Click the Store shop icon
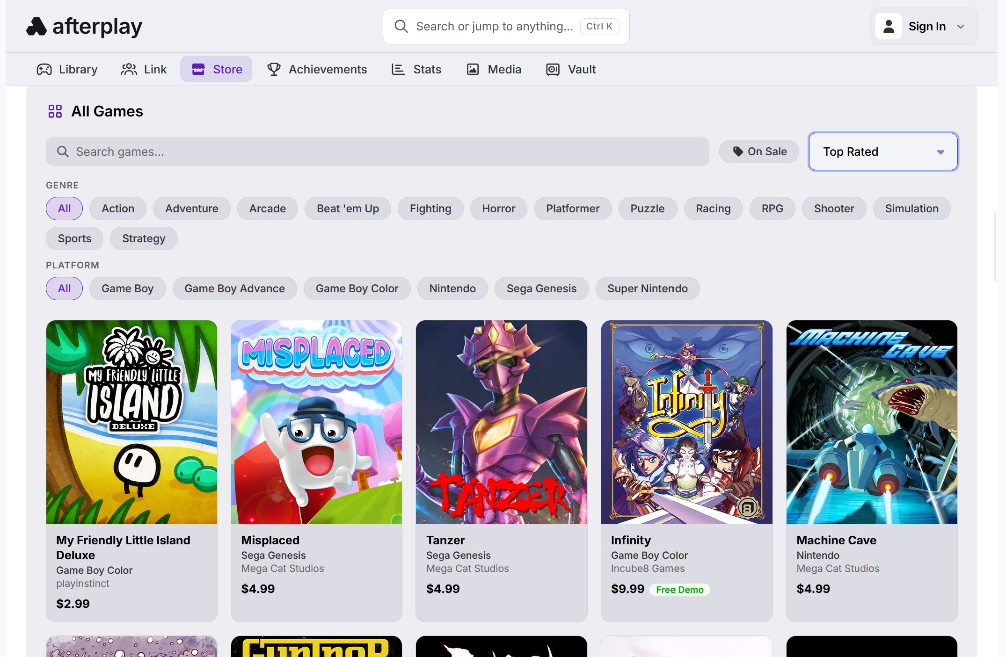The height and width of the screenshot is (657, 1006). point(198,69)
